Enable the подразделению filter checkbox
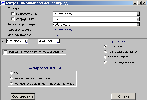Viewport: 147px width, 101px height. [13, 14]
